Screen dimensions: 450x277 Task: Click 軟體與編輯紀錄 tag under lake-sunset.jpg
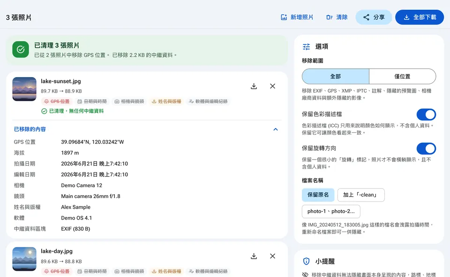[x=208, y=102]
